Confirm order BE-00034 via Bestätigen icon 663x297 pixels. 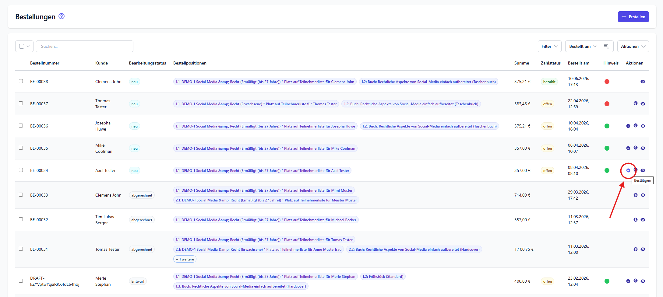(628, 170)
